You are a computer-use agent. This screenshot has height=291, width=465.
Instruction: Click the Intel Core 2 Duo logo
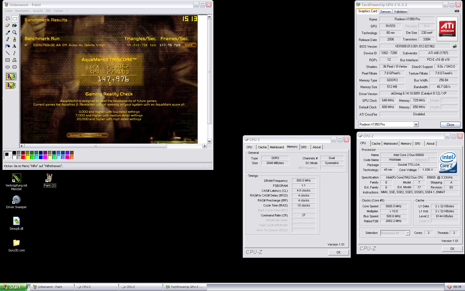click(x=448, y=162)
